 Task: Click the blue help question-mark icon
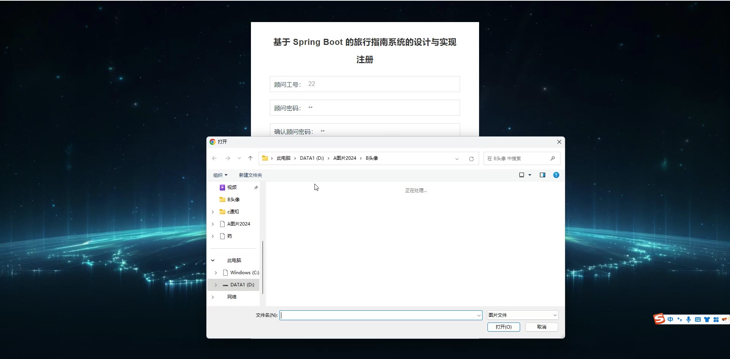[556, 175]
